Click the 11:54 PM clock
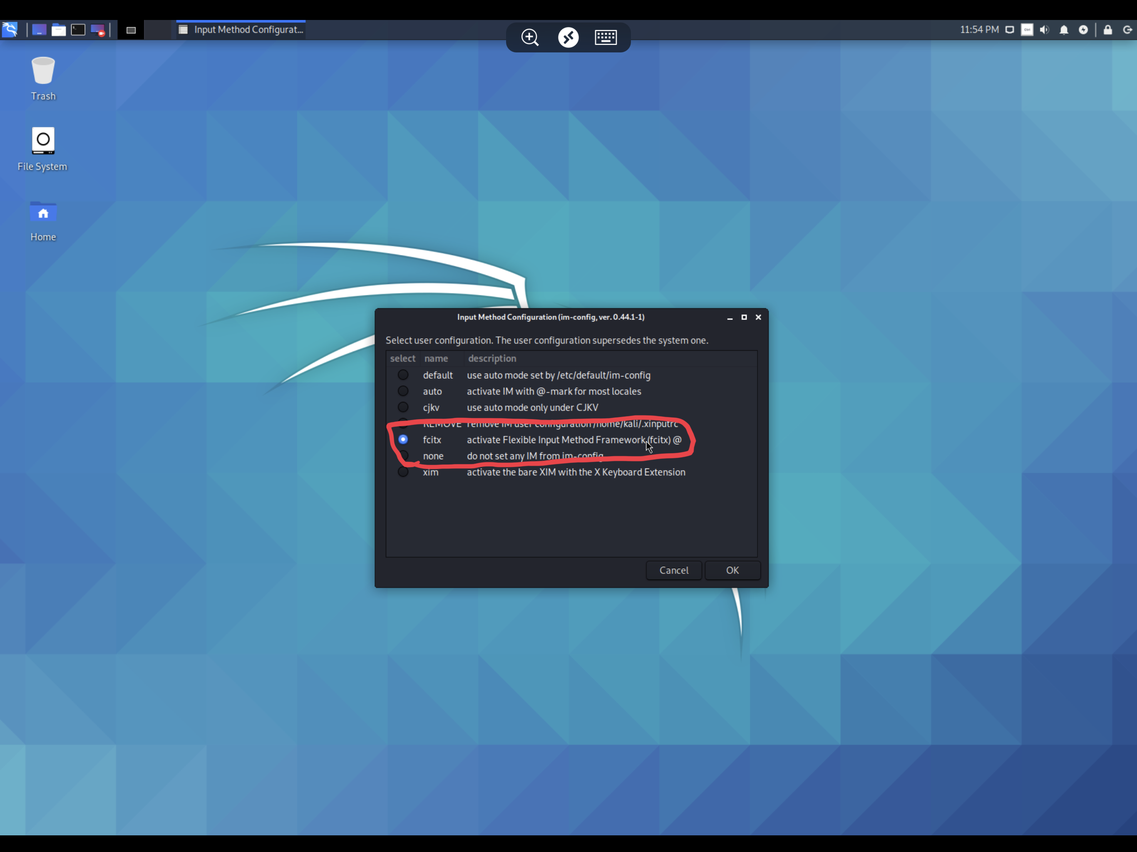 979,30
